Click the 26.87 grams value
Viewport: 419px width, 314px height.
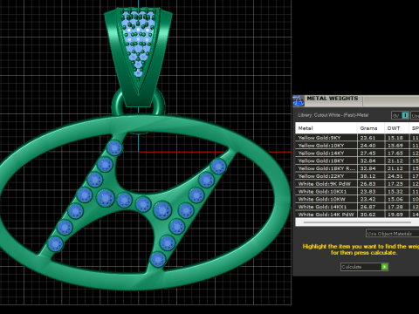(x=367, y=207)
